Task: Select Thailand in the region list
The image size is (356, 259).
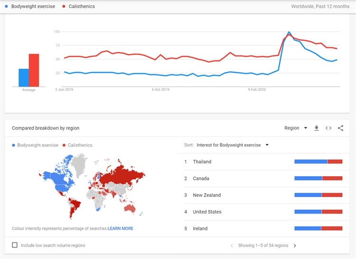Action: 202,162
